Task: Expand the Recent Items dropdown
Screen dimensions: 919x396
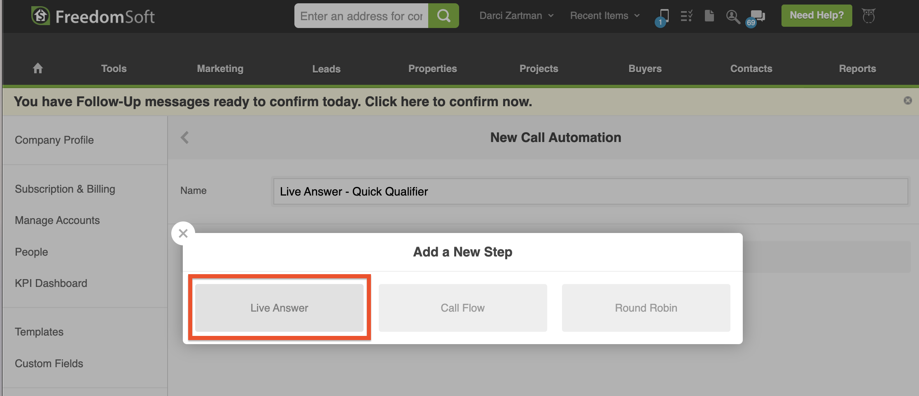Action: pos(604,16)
